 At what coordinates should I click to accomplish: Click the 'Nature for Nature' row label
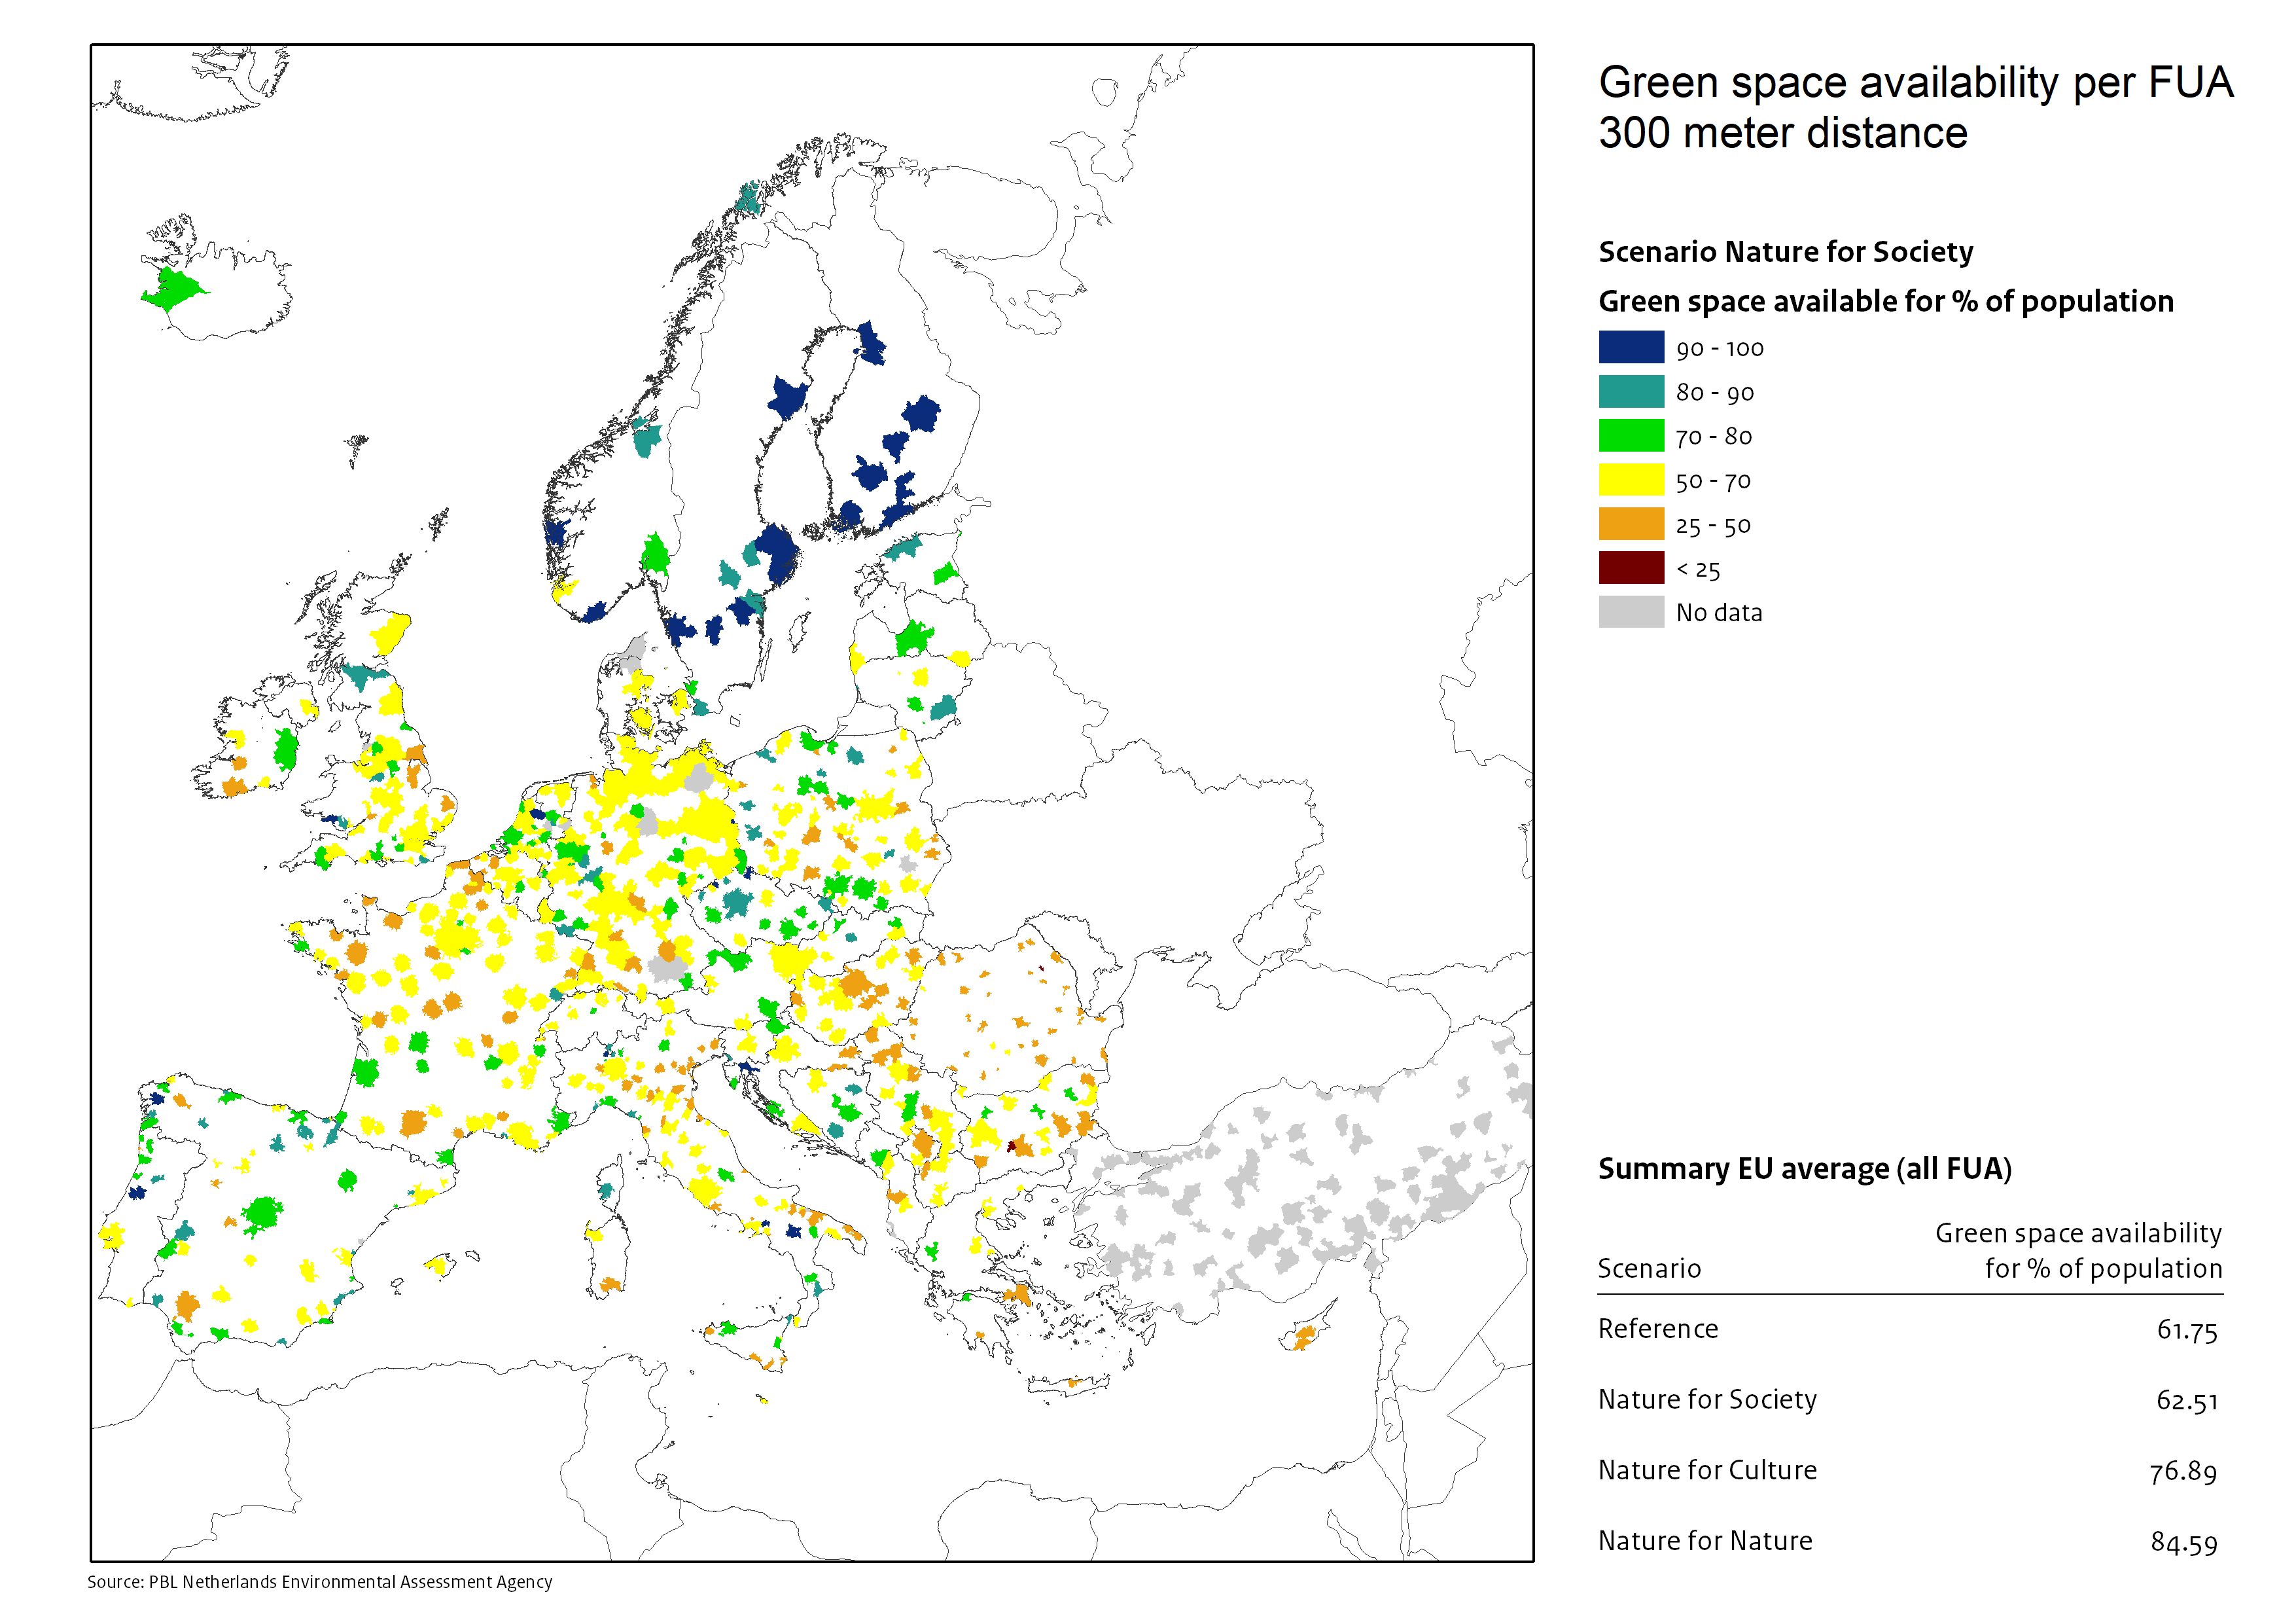coord(1705,1541)
